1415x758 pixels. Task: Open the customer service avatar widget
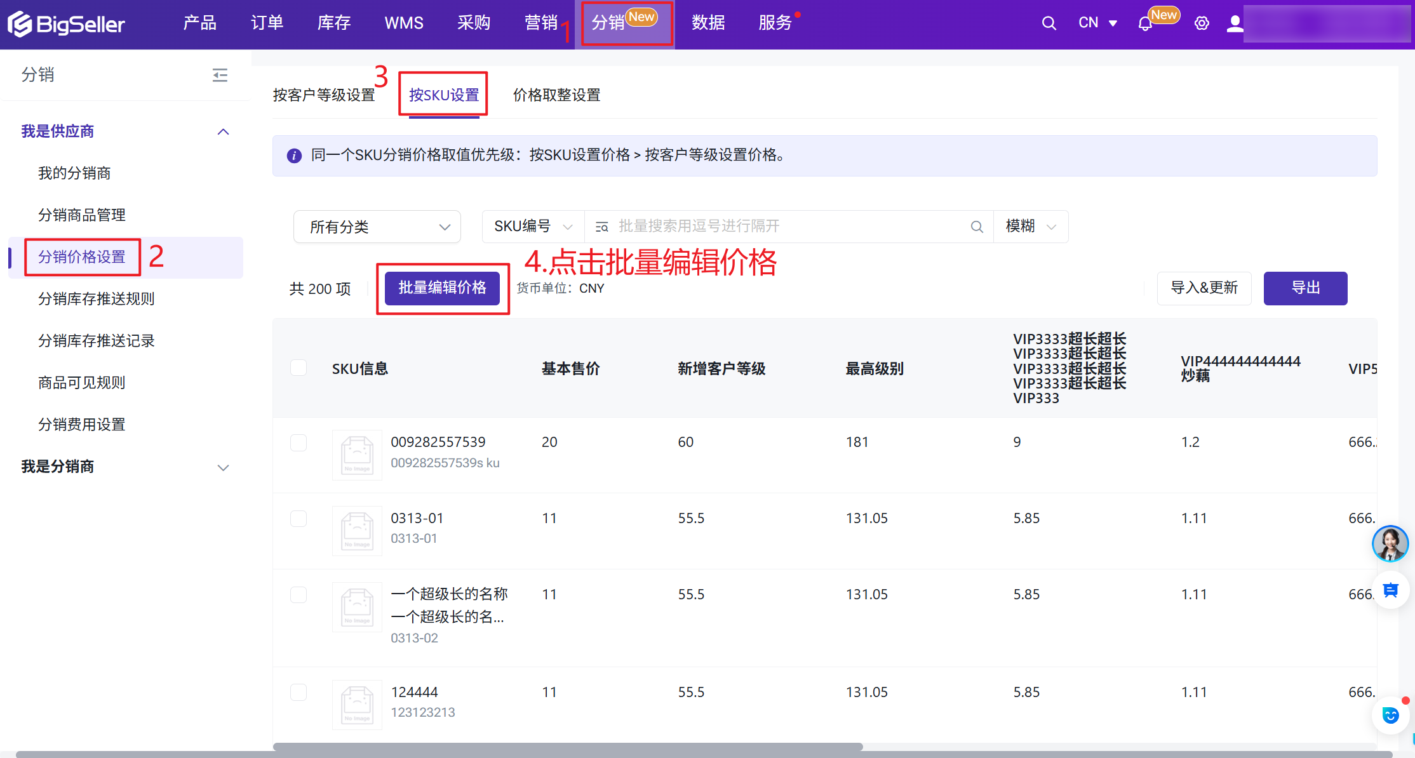(1390, 543)
